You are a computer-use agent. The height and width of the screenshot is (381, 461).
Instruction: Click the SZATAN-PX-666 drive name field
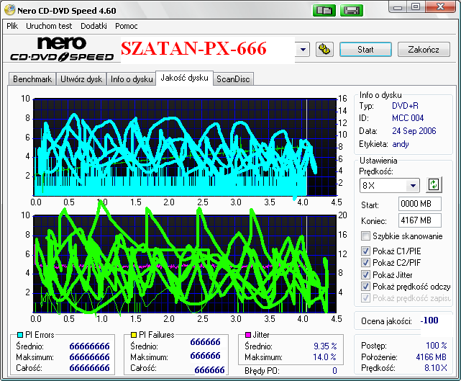coord(208,50)
